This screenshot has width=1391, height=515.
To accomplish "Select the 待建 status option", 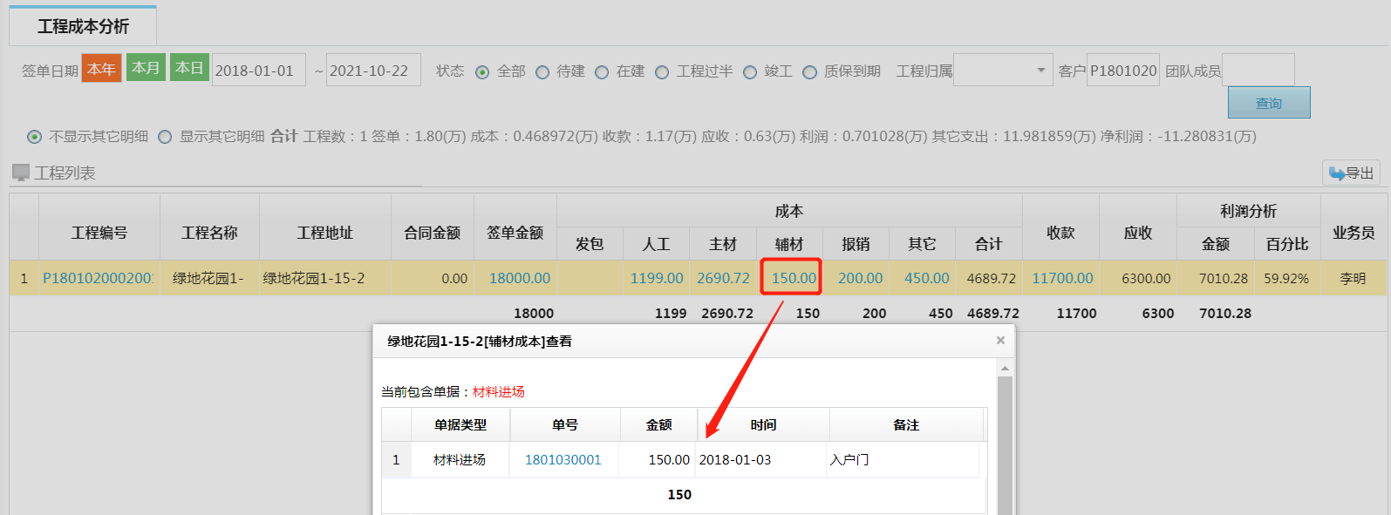I will 542,72.
